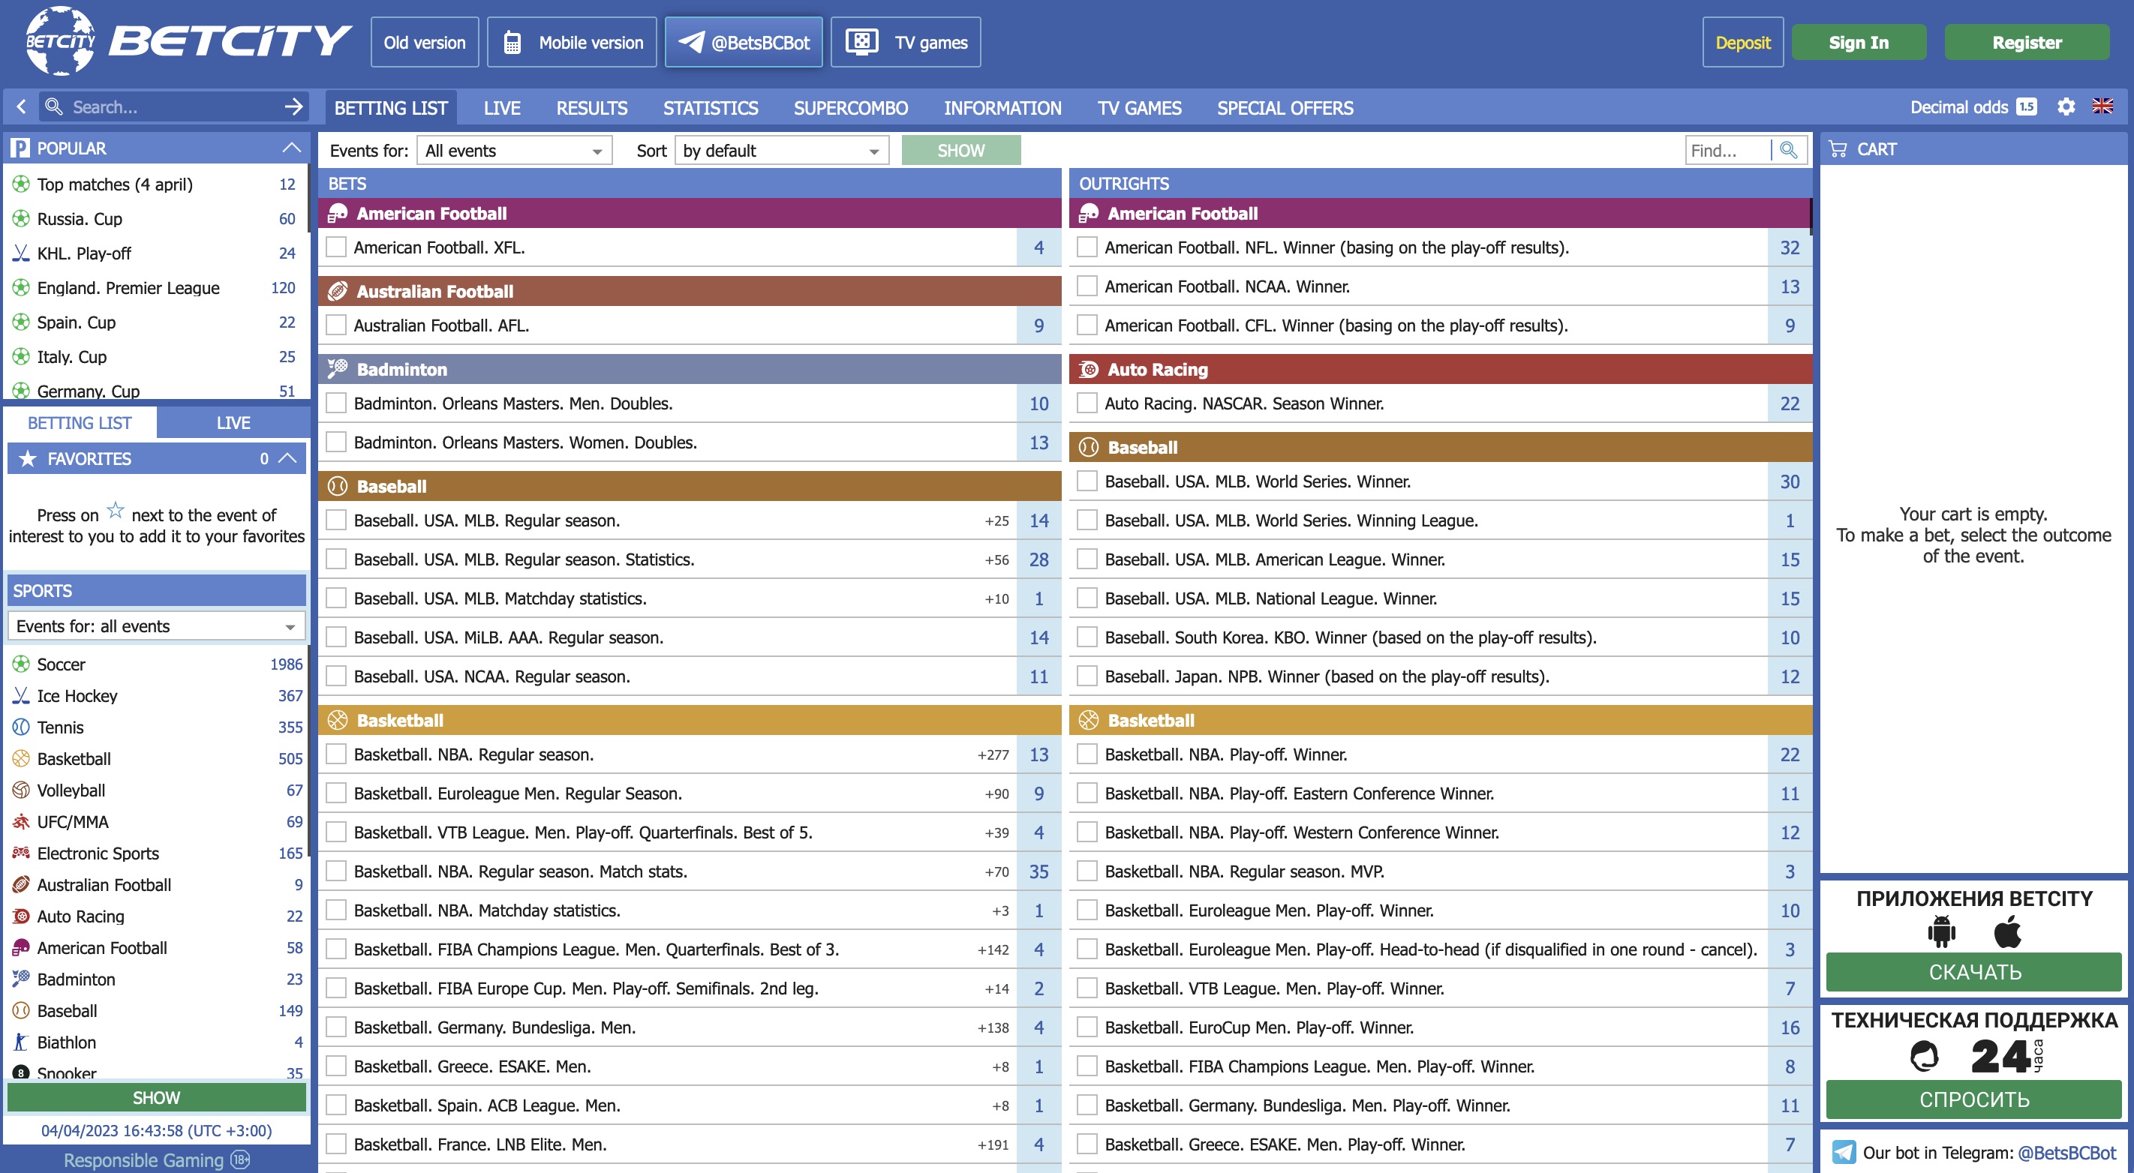This screenshot has width=2134, height=1173.
Task: Click Responsible Gaming 18+ footer link
Action: point(157,1159)
